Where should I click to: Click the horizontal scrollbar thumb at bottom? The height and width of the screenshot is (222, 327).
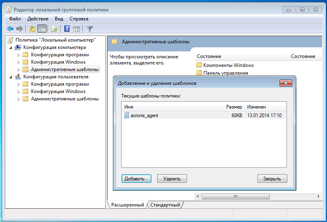tap(235, 196)
